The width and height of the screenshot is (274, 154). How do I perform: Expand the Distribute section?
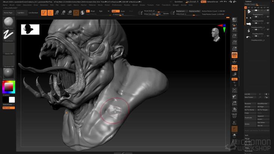tap(249, 151)
